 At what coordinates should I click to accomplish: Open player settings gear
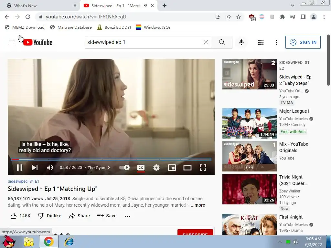[x=156, y=168]
